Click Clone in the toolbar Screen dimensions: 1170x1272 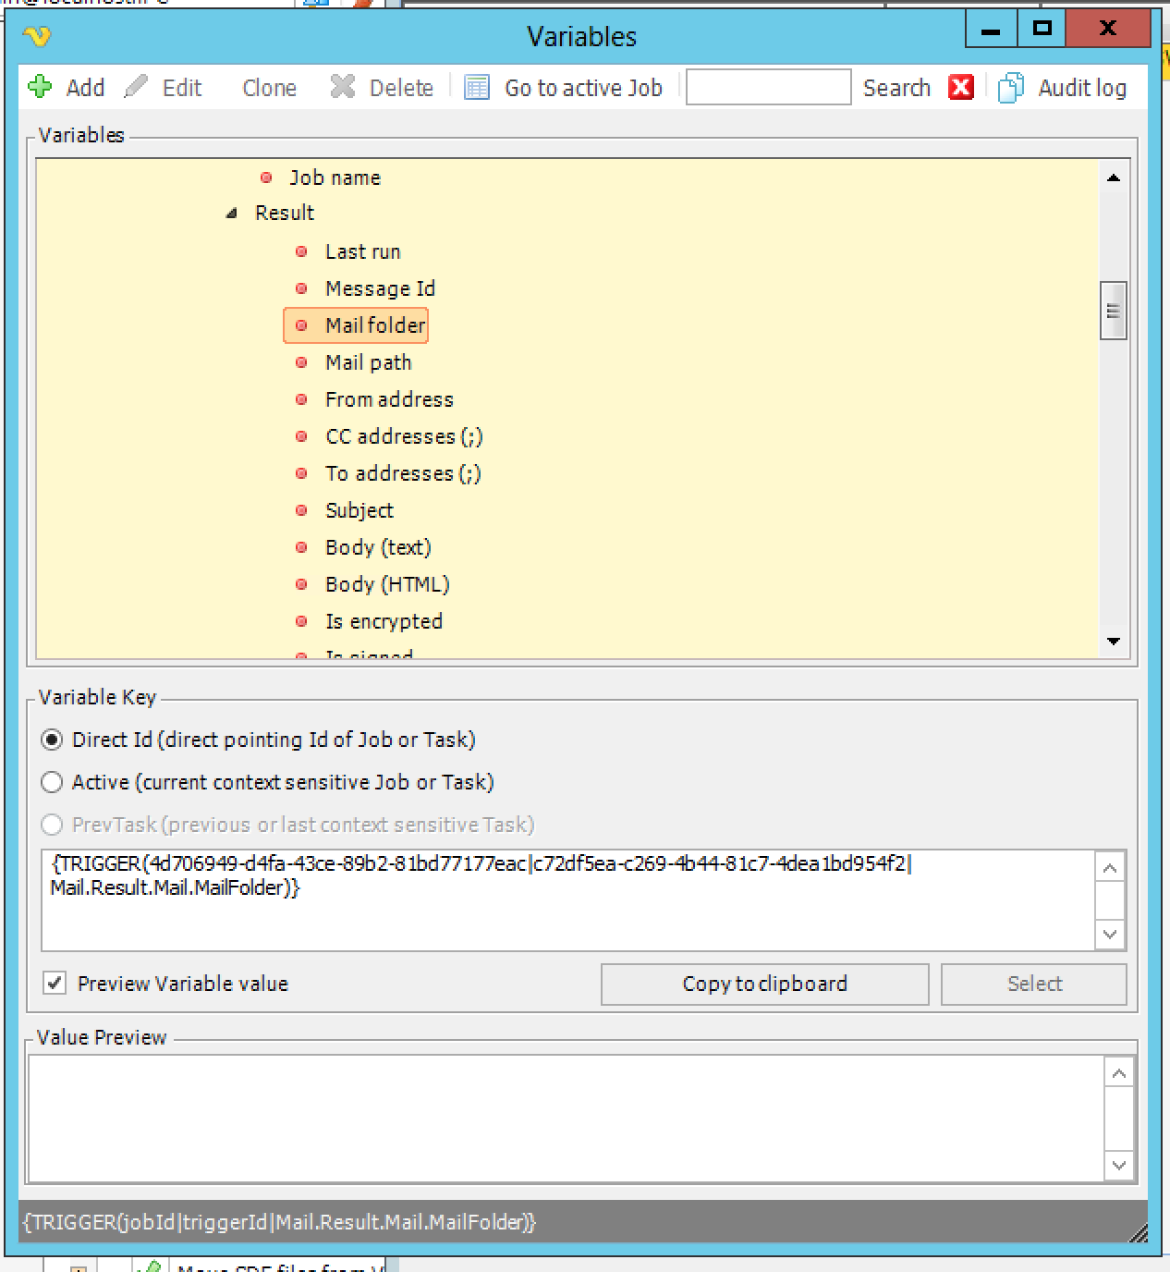(269, 88)
